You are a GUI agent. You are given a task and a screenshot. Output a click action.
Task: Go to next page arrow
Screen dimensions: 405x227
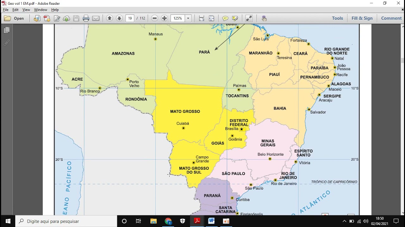(x=119, y=18)
